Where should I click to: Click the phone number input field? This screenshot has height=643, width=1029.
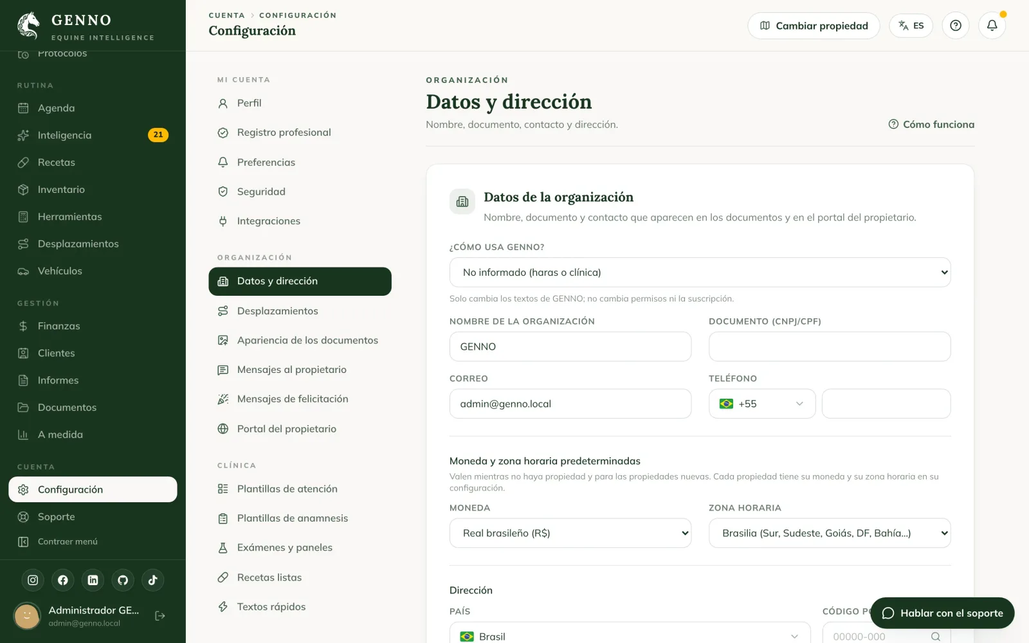[886, 404]
